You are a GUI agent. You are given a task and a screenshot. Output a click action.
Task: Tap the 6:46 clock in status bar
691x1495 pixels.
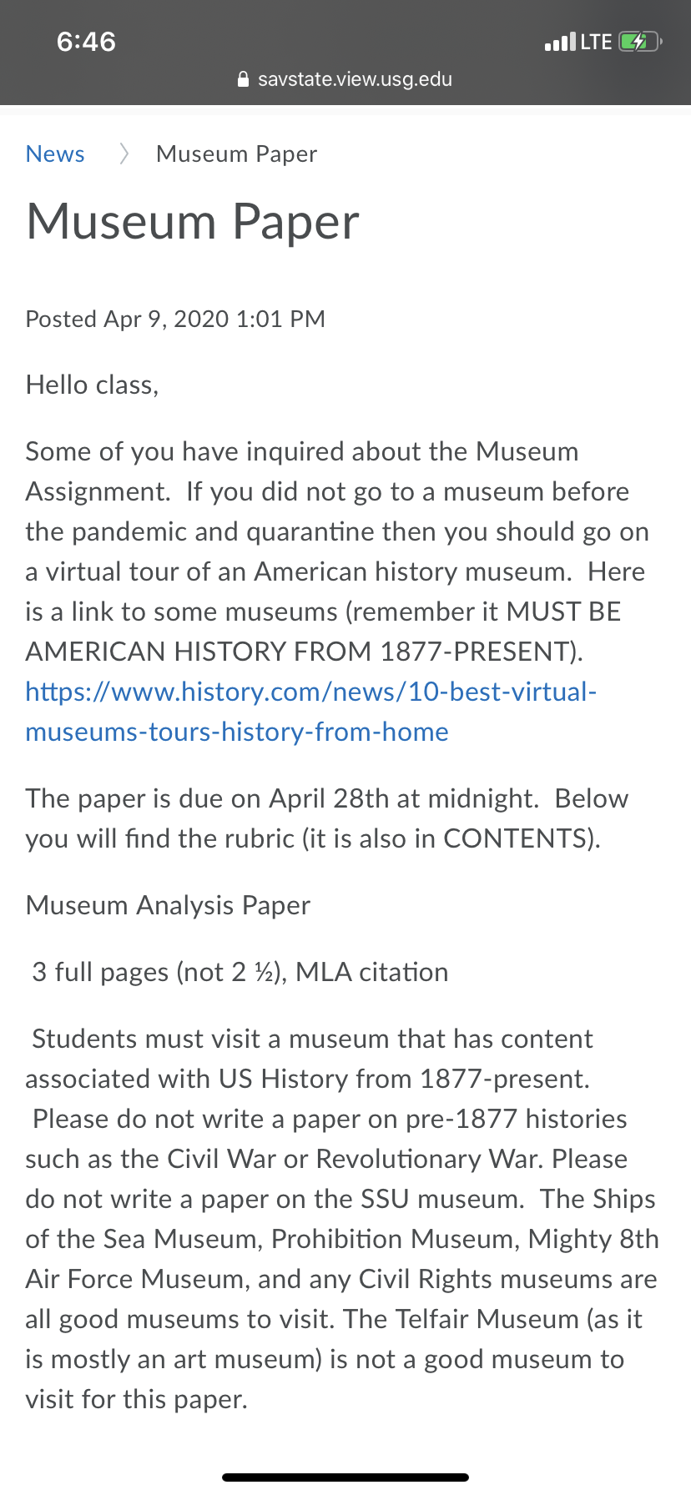point(87,42)
